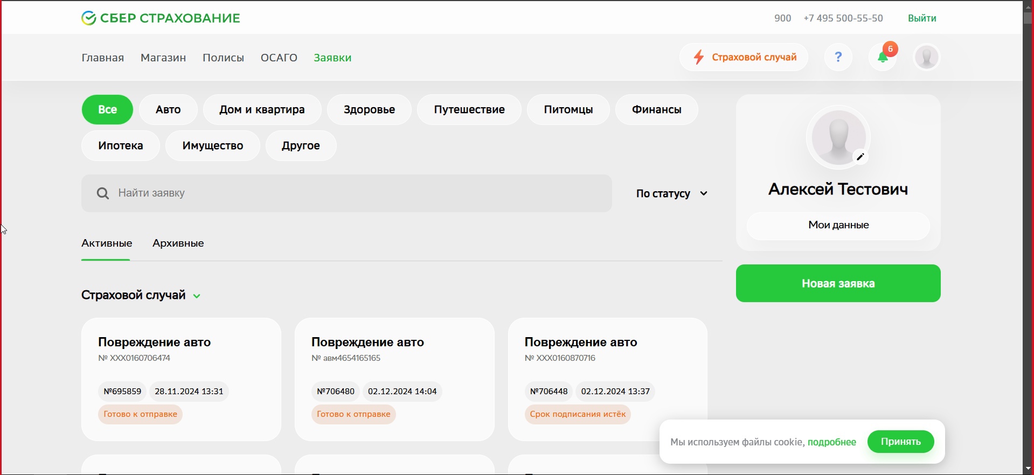Filter by Другое category
Image resolution: width=1034 pixels, height=475 pixels.
[x=301, y=146]
